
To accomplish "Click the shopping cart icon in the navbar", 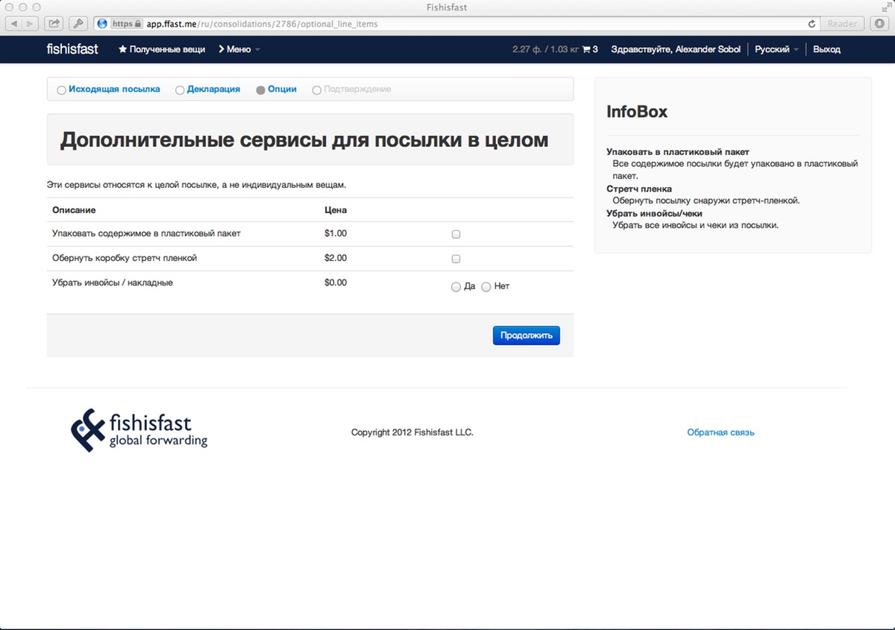I will click(x=586, y=49).
